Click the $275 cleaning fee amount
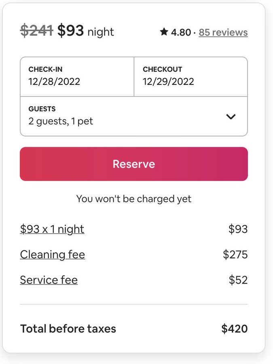This screenshot has height=364, width=273. 235,254
